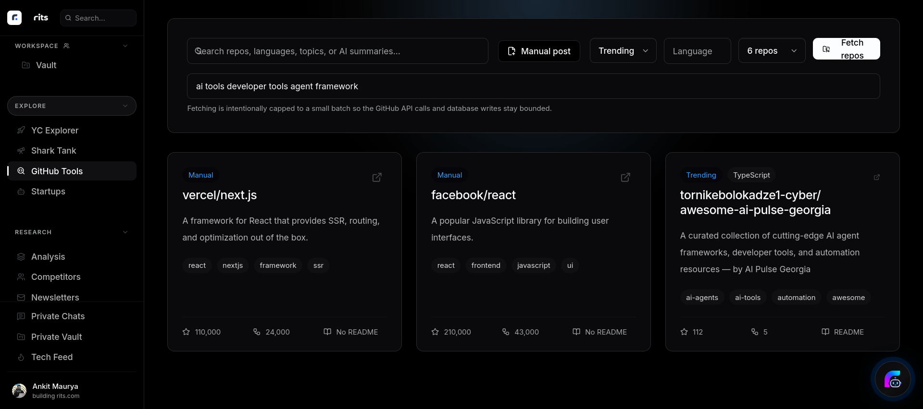Open the vercel/next.js repo title
Viewport: 923px width, 409px height.
[220, 195]
